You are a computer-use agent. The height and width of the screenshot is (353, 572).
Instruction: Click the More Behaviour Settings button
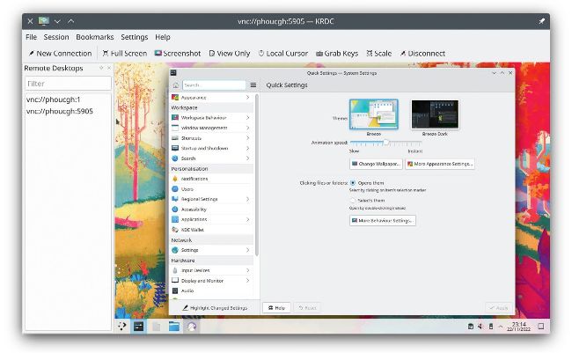coord(383,220)
